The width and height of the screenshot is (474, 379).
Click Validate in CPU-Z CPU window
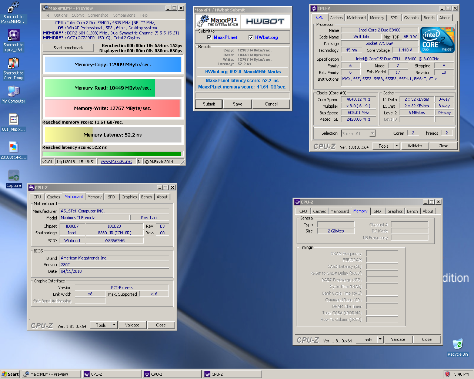(x=415, y=146)
